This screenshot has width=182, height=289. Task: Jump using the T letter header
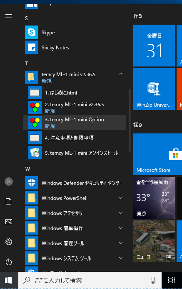[27, 64]
